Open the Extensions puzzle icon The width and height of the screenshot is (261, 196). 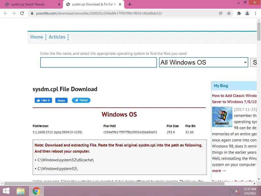[239, 13]
